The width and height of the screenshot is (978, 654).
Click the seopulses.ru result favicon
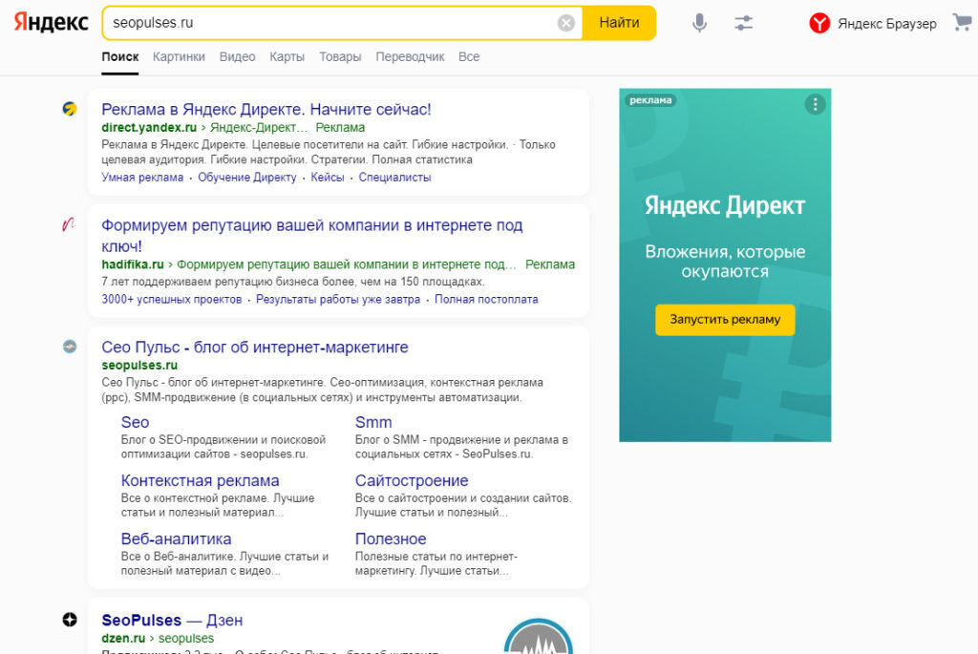(x=70, y=347)
